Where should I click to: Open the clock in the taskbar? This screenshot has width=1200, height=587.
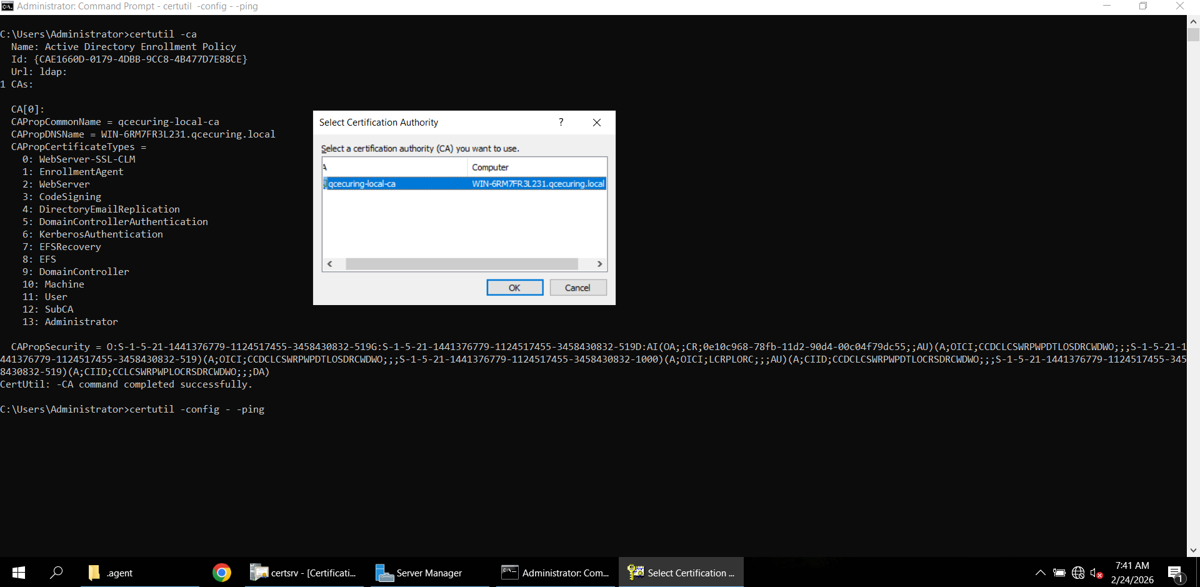click(1131, 572)
